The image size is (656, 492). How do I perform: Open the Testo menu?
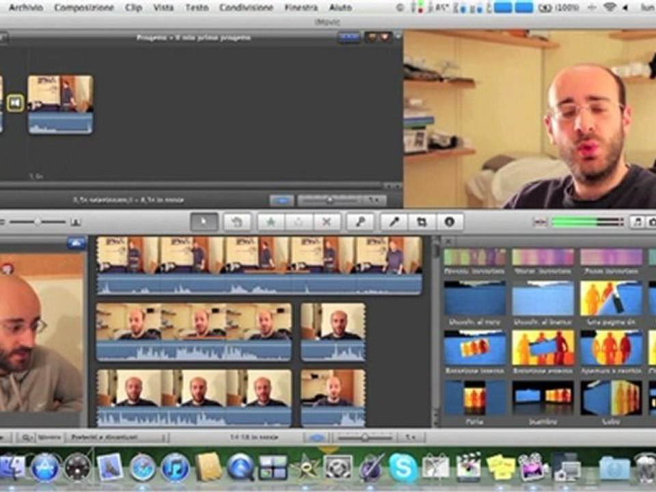197,8
